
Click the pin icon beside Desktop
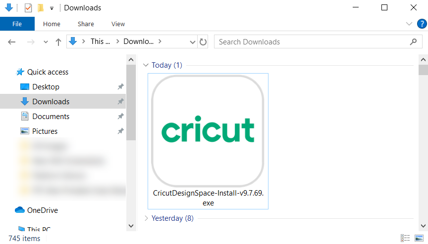[x=120, y=87]
